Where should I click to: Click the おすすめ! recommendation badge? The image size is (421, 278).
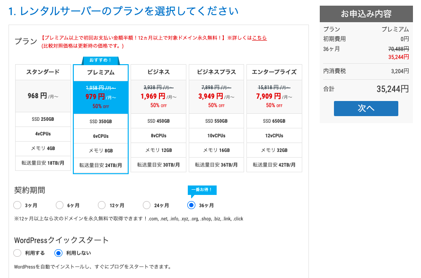101,60
